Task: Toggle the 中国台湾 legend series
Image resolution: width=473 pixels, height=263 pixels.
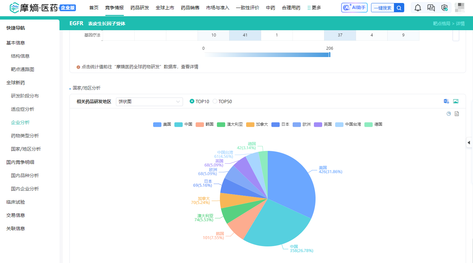Action: coord(348,124)
